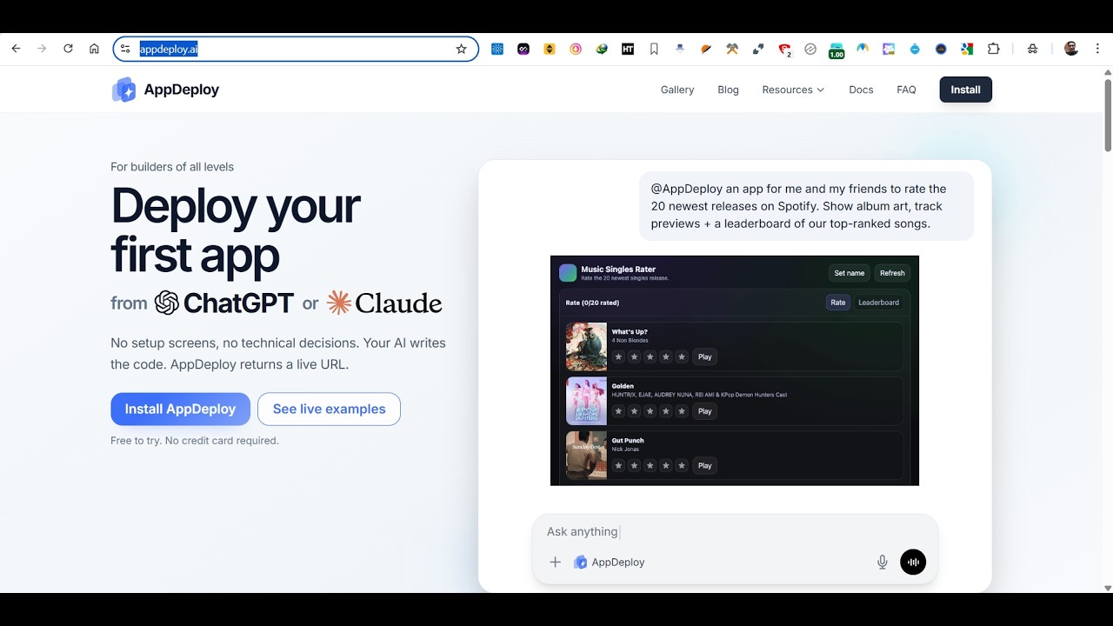Play the Golden track
This screenshot has height=626, width=1113.
[x=705, y=411]
